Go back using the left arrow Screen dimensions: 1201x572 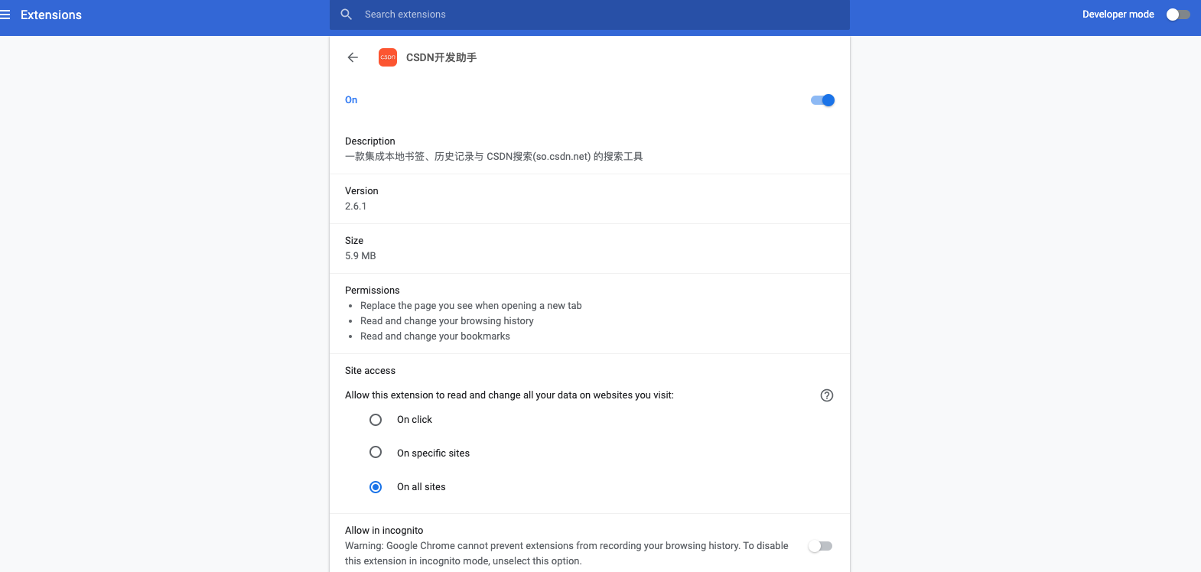point(353,57)
